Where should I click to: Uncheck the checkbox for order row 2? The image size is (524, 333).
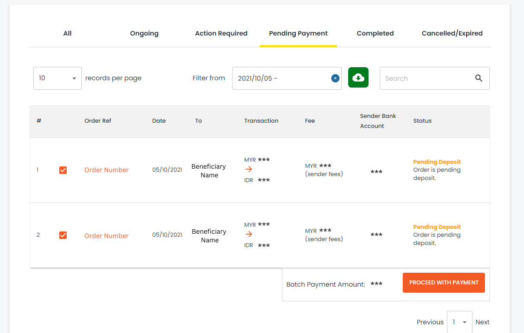click(x=63, y=235)
